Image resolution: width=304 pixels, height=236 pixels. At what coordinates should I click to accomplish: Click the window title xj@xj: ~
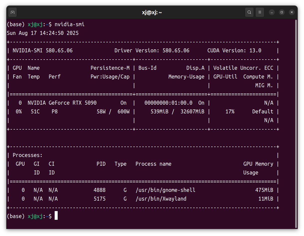[x=152, y=12]
